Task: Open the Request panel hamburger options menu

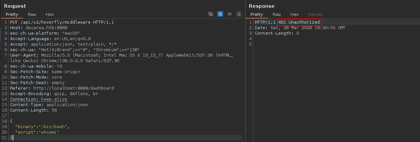Action: click(239, 14)
